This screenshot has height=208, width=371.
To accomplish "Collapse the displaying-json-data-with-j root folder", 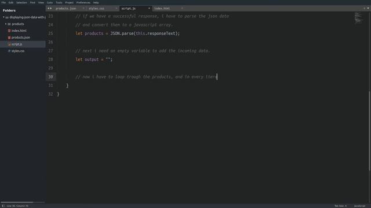I will 3,17.
